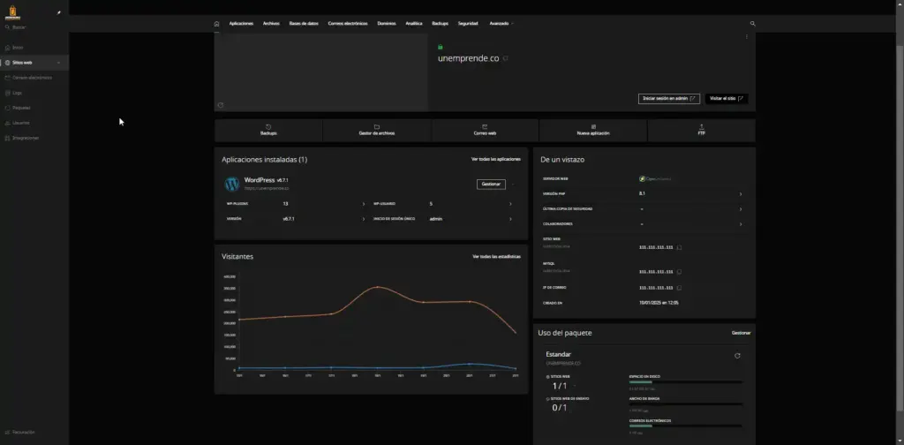
Task: Click Visitar el sitio button
Action: pyautogui.click(x=727, y=99)
